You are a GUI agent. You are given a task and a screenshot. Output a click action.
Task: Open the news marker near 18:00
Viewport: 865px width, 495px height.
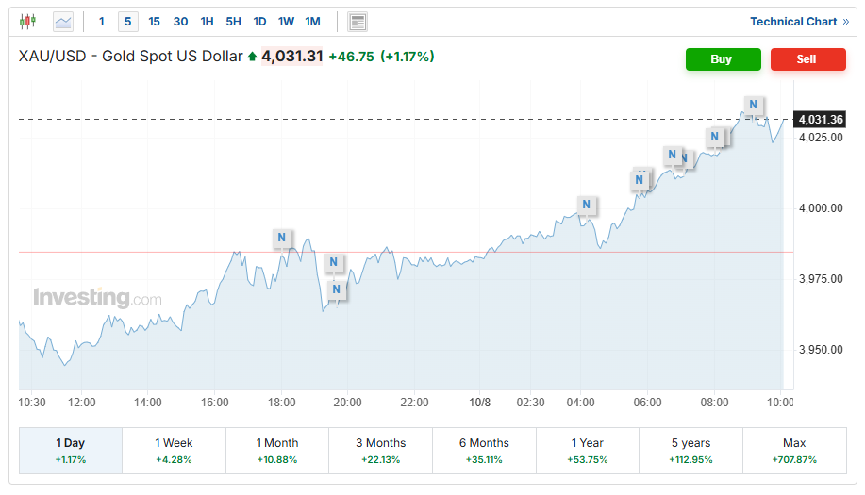[x=282, y=238]
